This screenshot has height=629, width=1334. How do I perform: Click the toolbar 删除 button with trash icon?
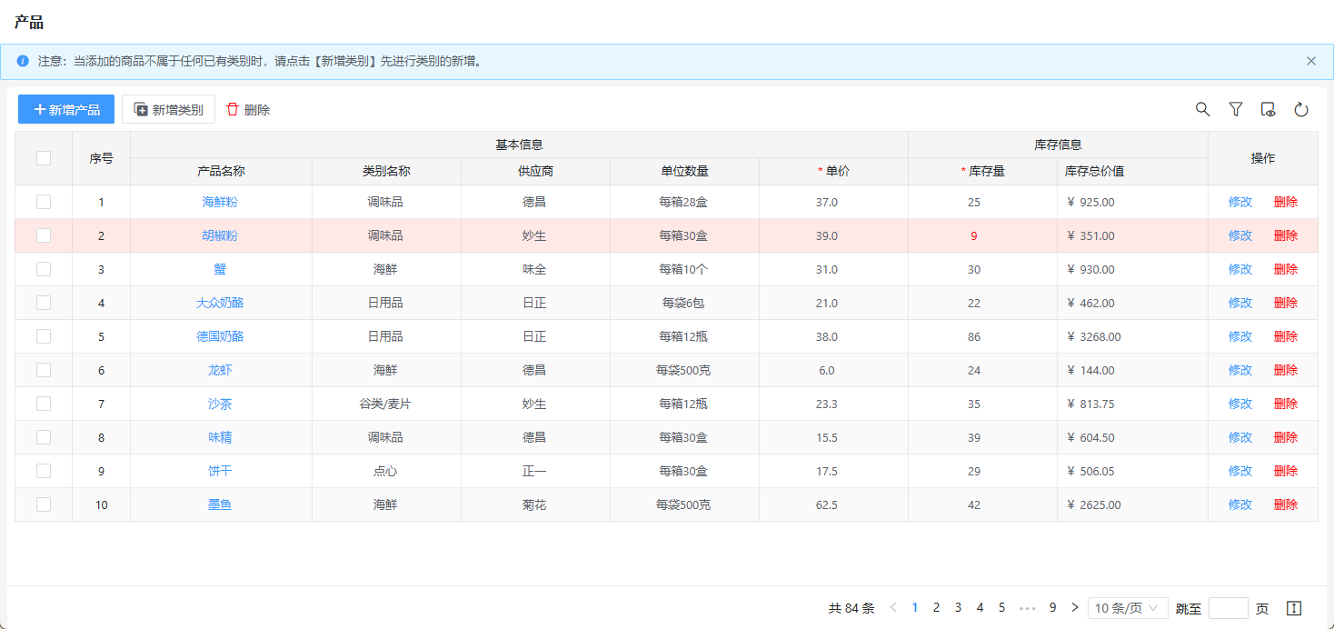coord(248,109)
